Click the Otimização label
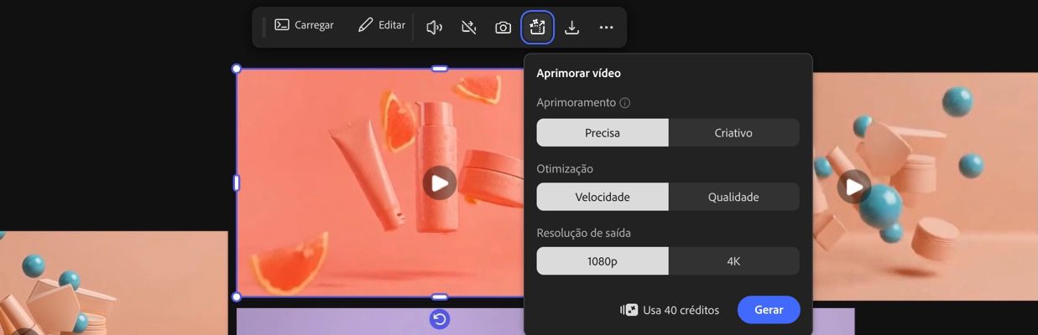Image resolution: width=1038 pixels, height=335 pixels. click(565, 168)
